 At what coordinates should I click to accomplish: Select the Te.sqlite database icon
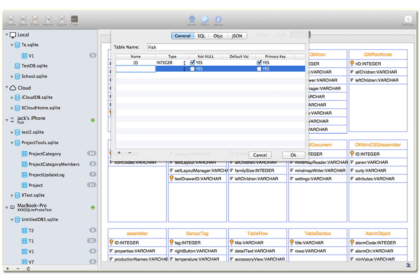tap(17, 45)
